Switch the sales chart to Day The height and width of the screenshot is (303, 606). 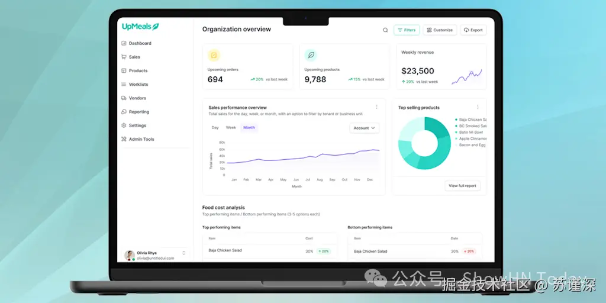pos(215,128)
